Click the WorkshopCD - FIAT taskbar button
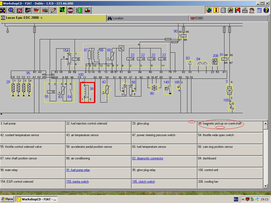 [x=37, y=199]
